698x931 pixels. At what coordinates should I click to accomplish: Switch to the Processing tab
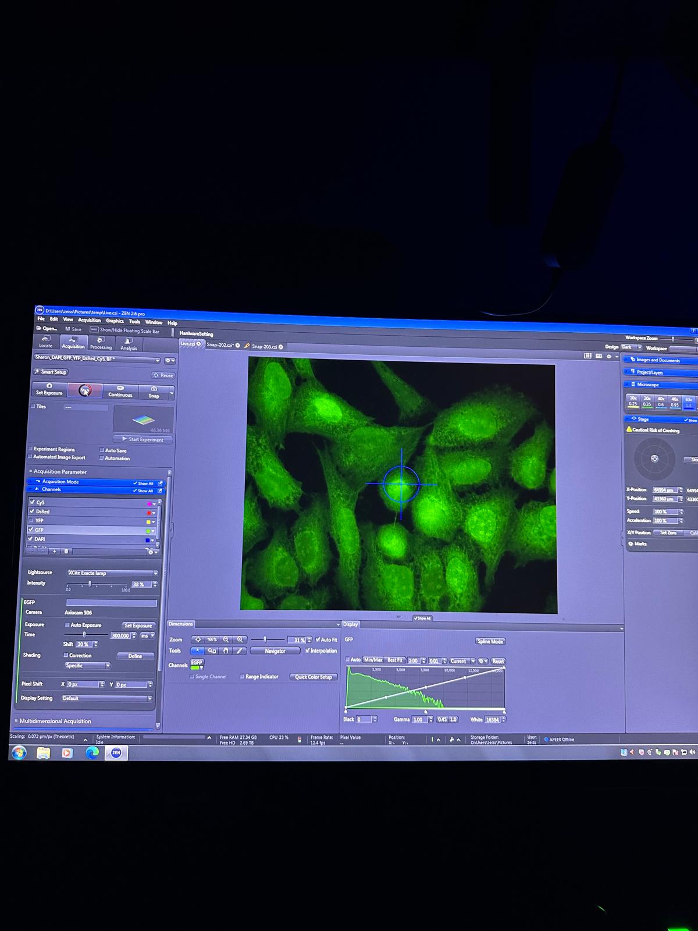(101, 343)
